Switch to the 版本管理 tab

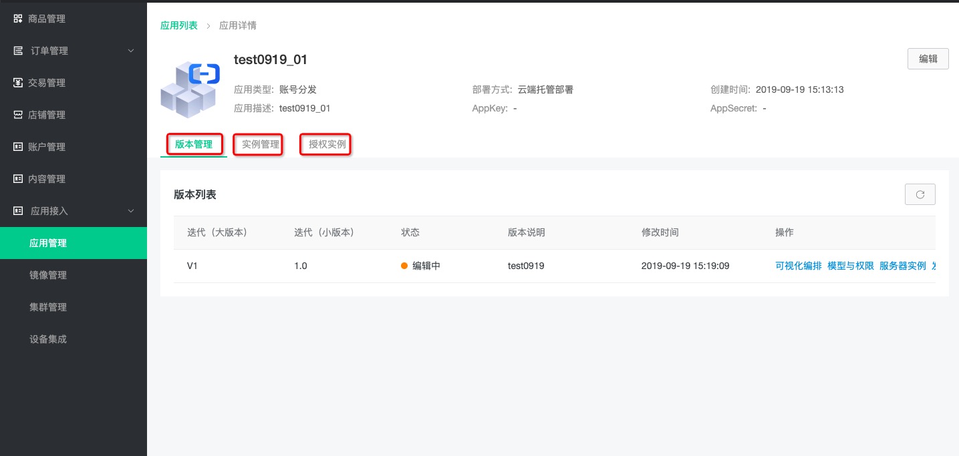click(x=194, y=144)
